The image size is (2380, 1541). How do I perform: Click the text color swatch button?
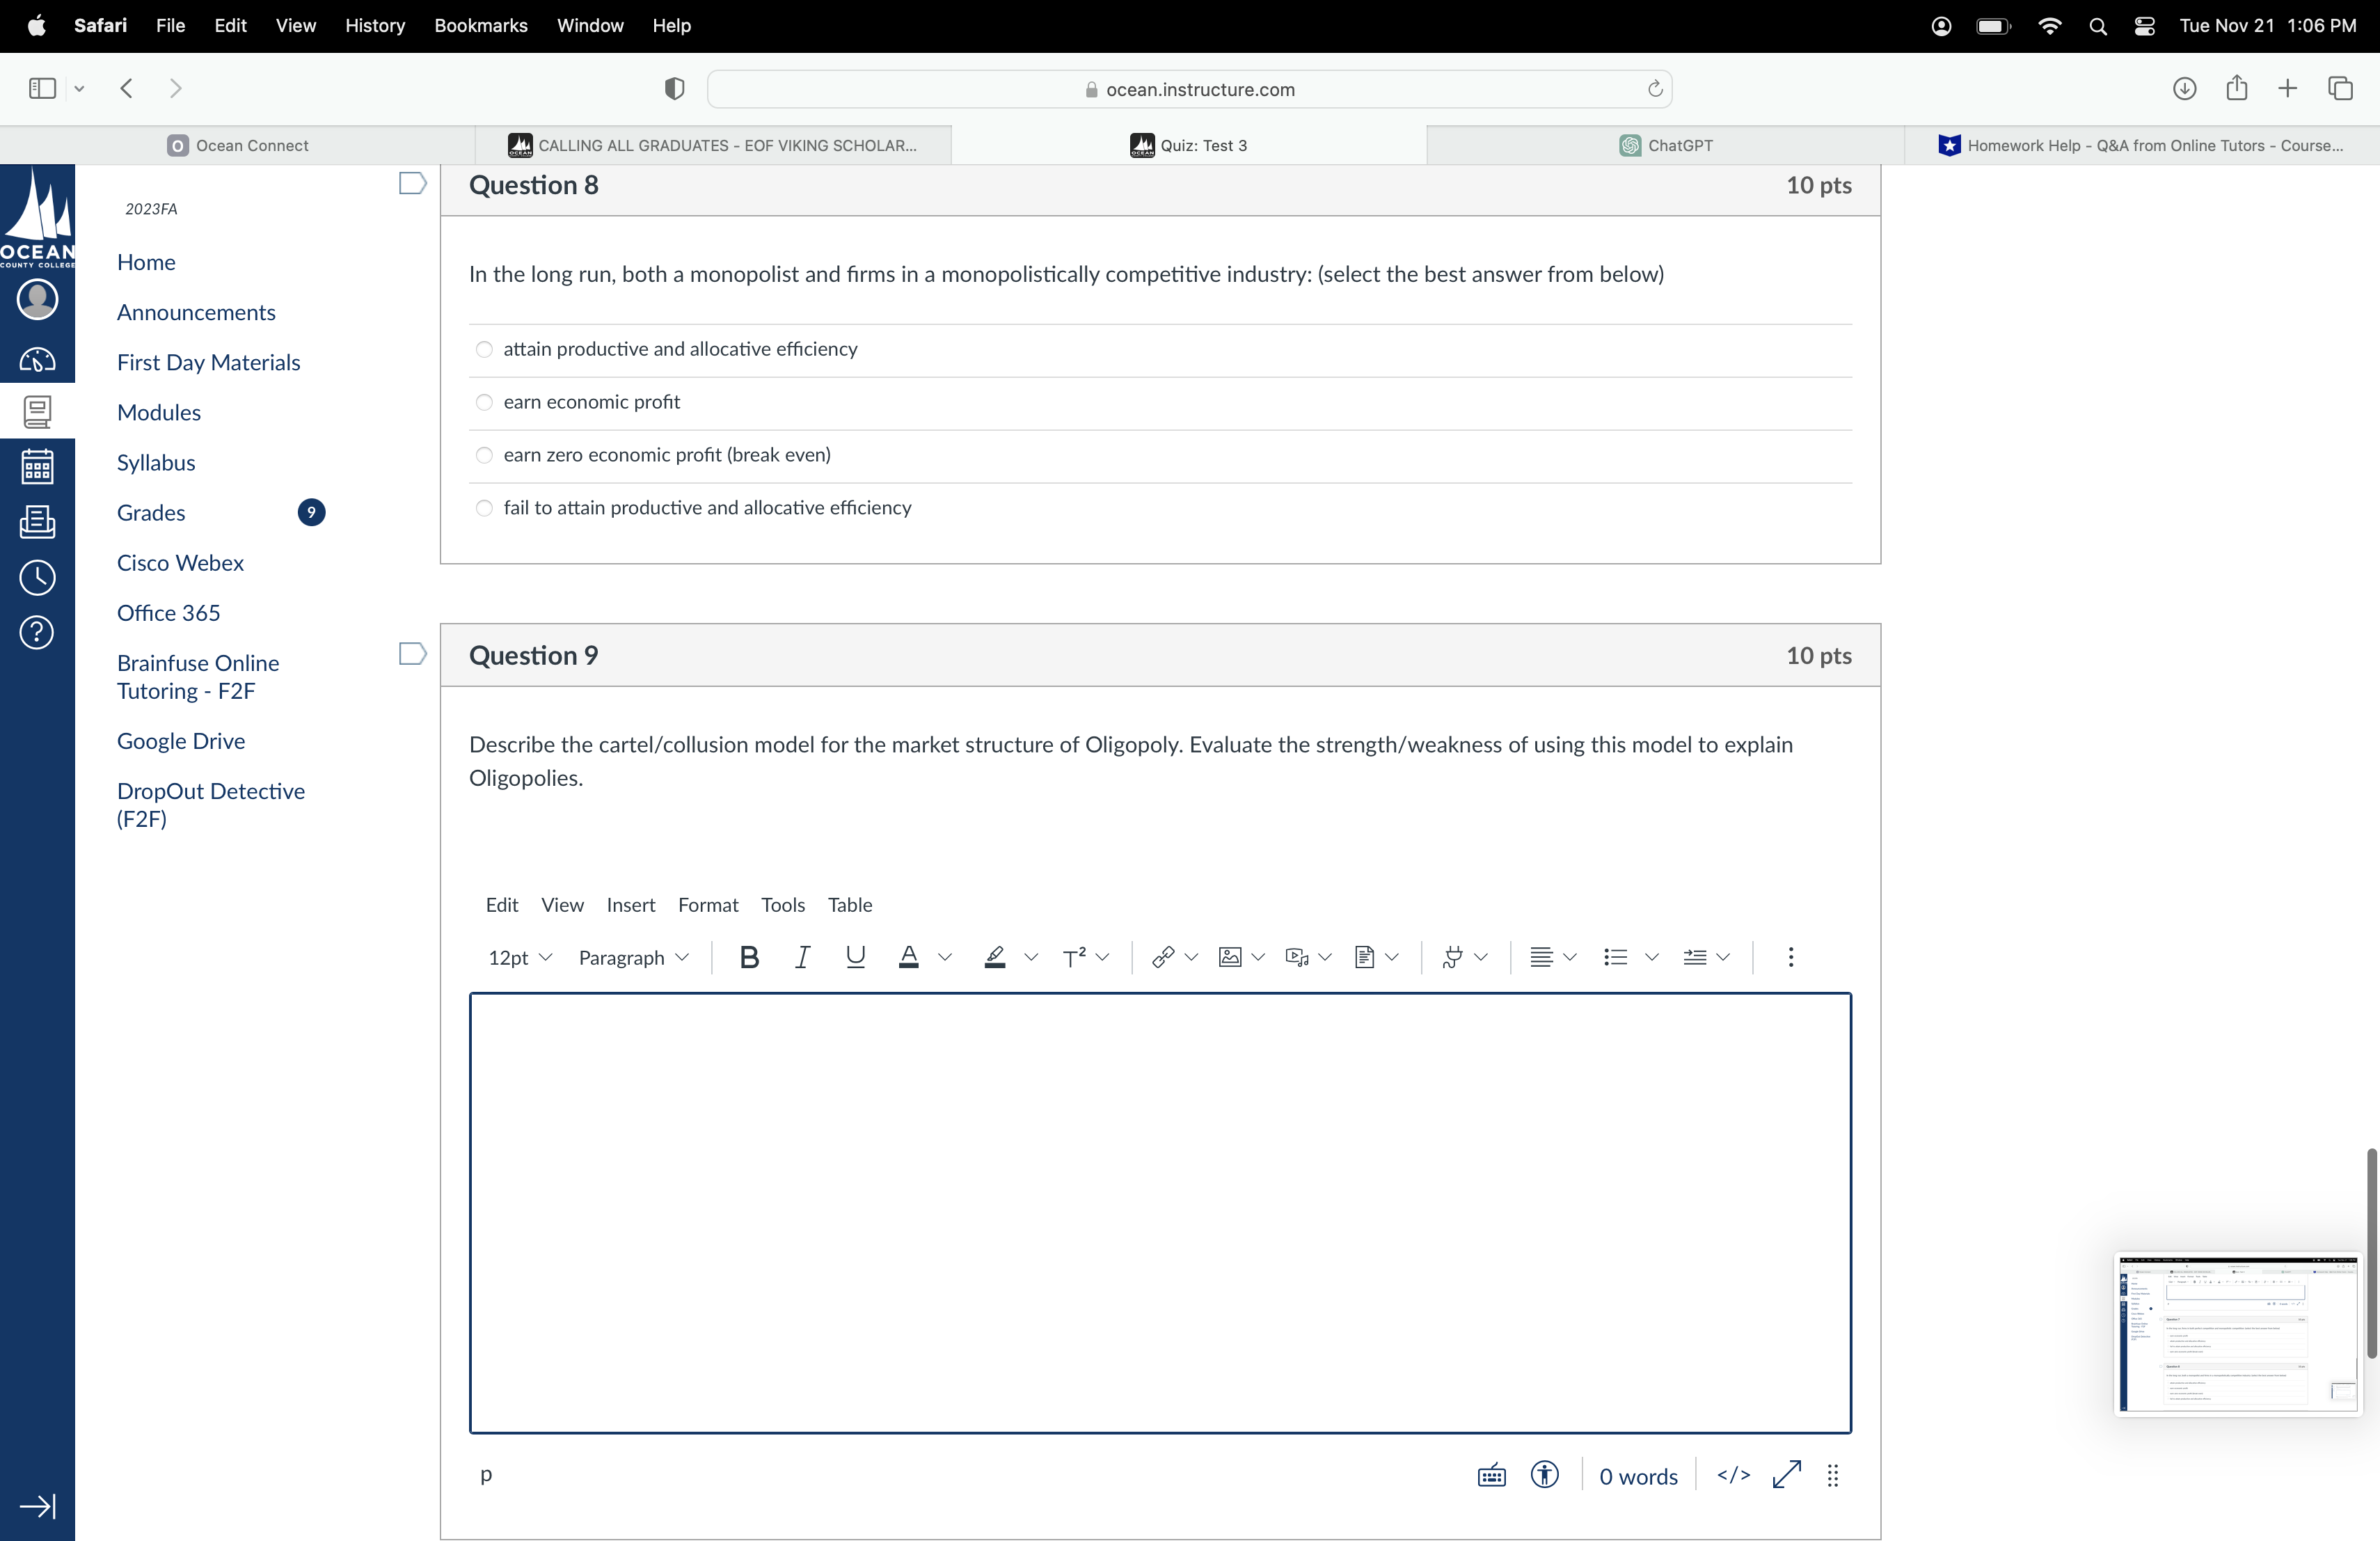click(x=908, y=957)
